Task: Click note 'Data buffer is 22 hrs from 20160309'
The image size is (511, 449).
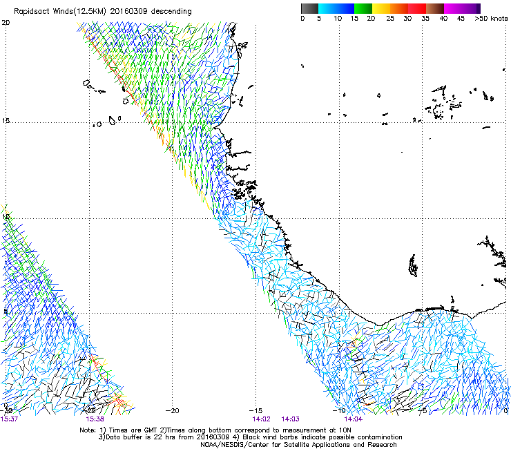Action: pos(166,437)
